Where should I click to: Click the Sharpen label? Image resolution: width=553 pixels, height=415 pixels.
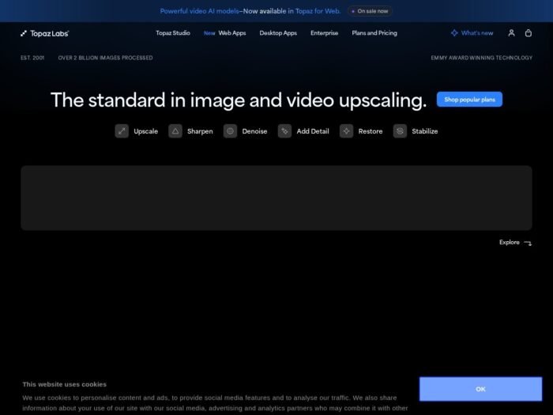point(200,131)
